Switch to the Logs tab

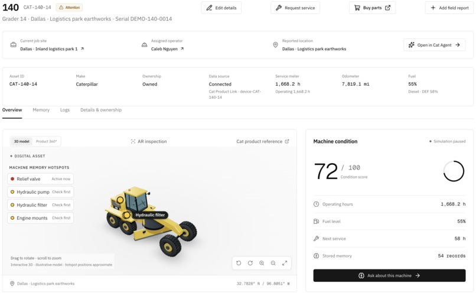(64, 110)
